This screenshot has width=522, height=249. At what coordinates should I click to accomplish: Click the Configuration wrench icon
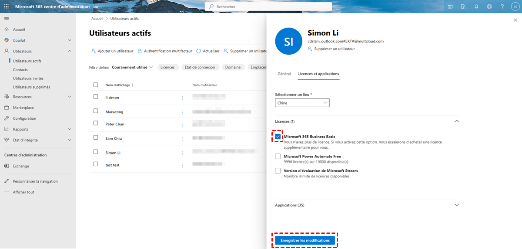coord(7,118)
